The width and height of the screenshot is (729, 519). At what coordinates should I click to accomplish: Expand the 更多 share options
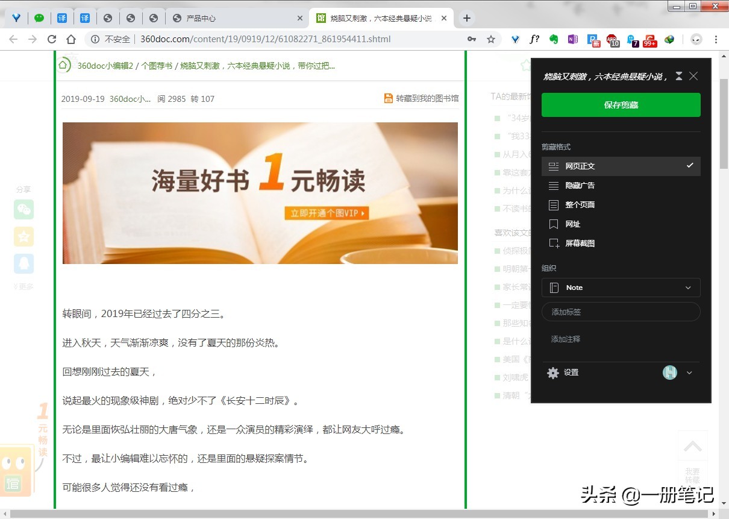coord(23,286)
